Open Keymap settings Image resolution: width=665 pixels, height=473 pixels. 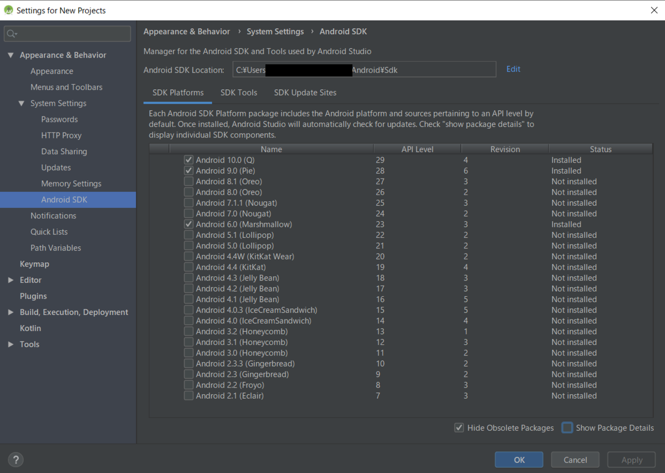click(34, 264)
